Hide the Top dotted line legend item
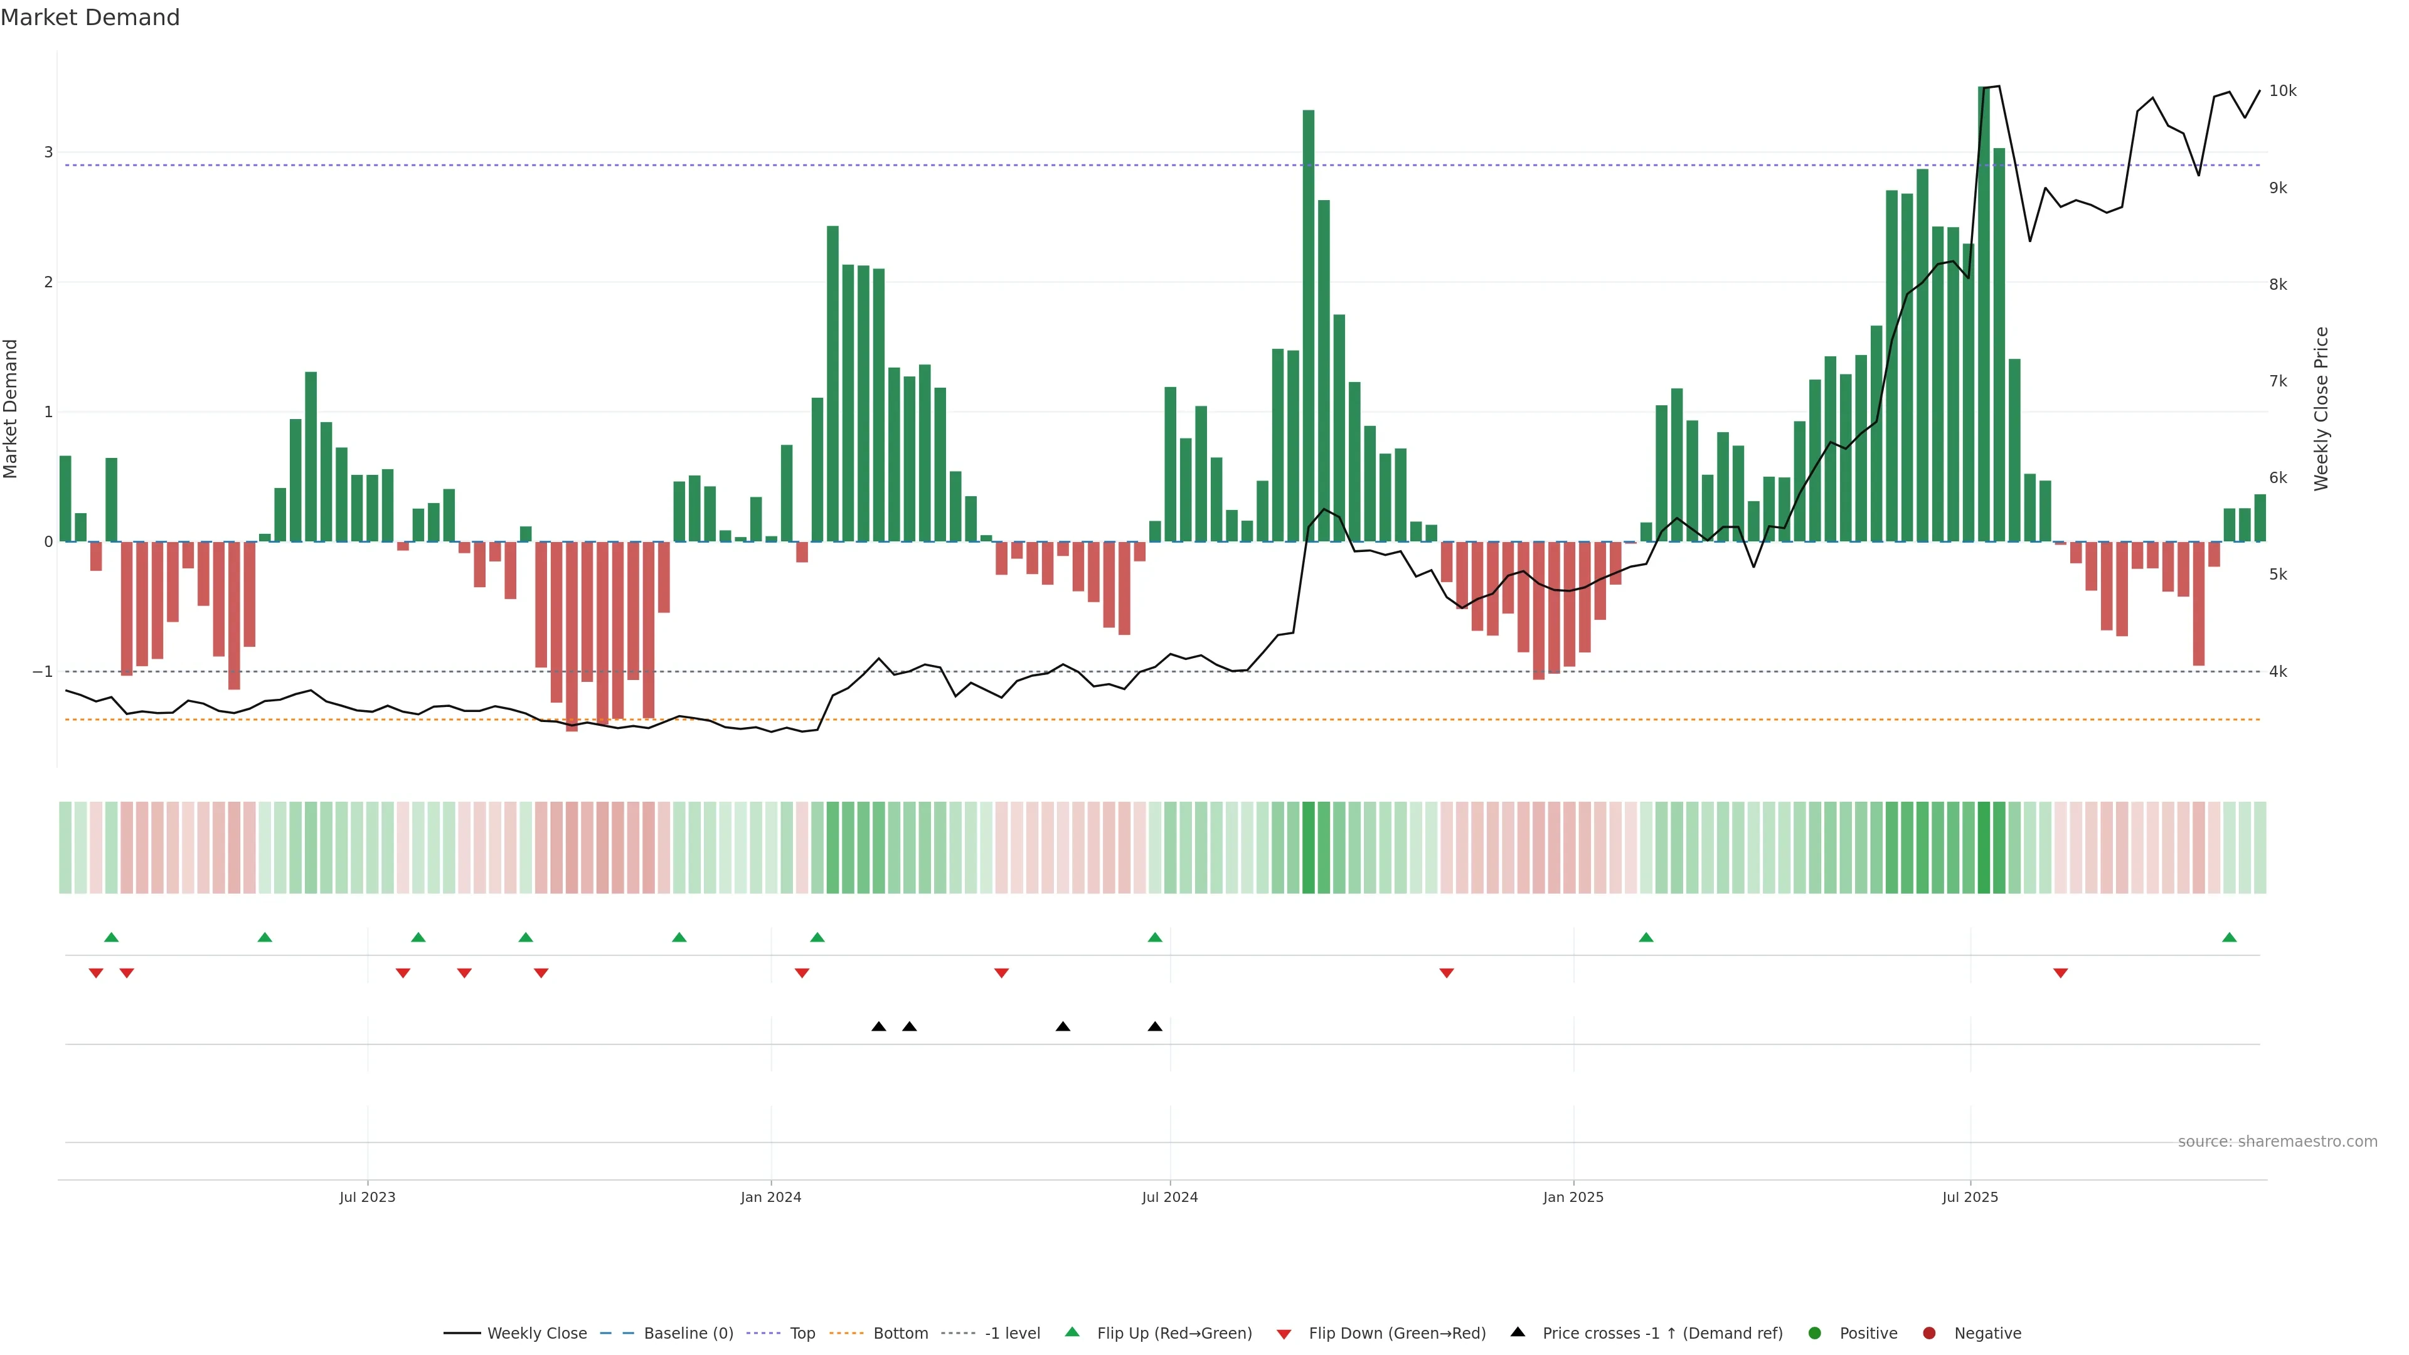The height and width of the screenshot is (1355, 2409). [802, 1334]
